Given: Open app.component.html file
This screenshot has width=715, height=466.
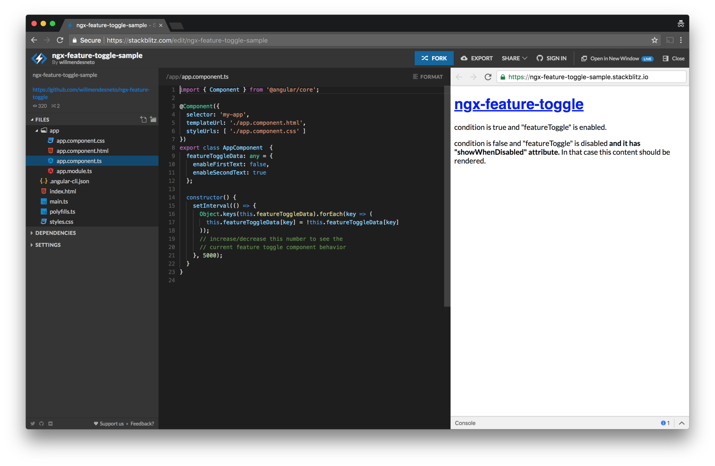Looking at the screenshot, I should point(82,151).
